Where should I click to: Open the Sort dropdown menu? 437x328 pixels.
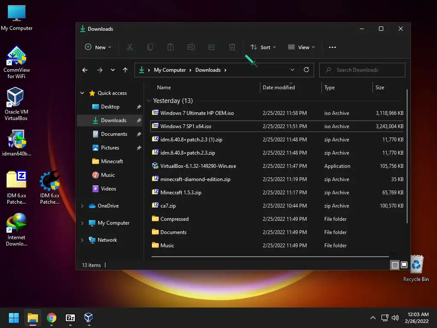263,47
